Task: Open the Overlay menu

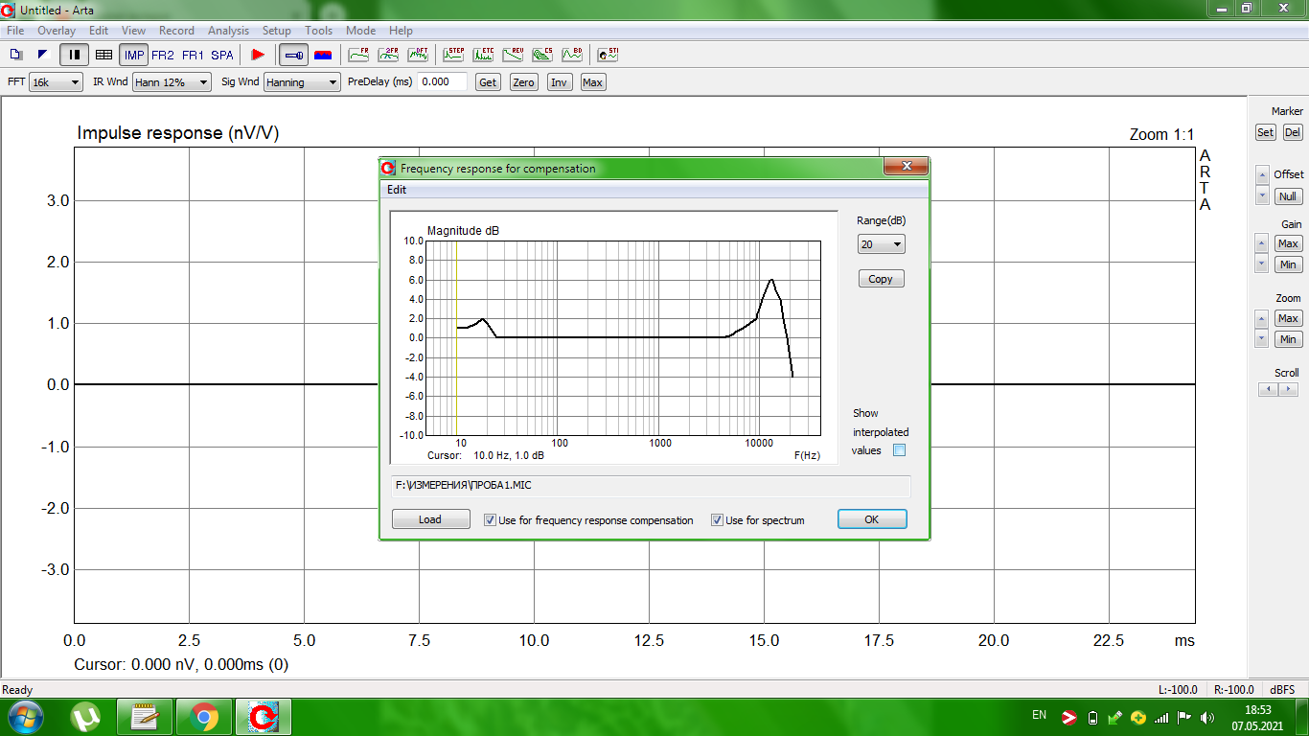Action: point(57,31)
